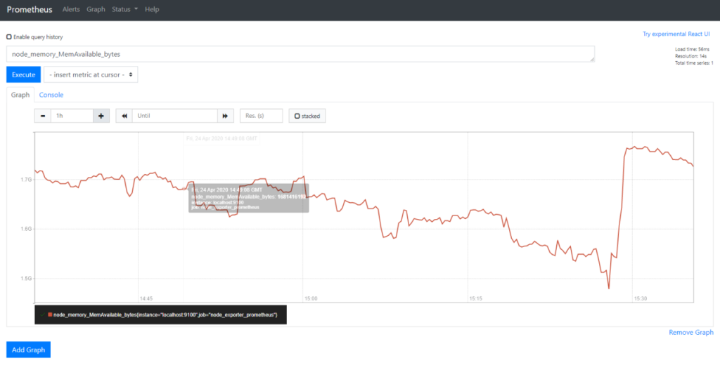Click the red legend series swatch

click(x=50, y=314)
